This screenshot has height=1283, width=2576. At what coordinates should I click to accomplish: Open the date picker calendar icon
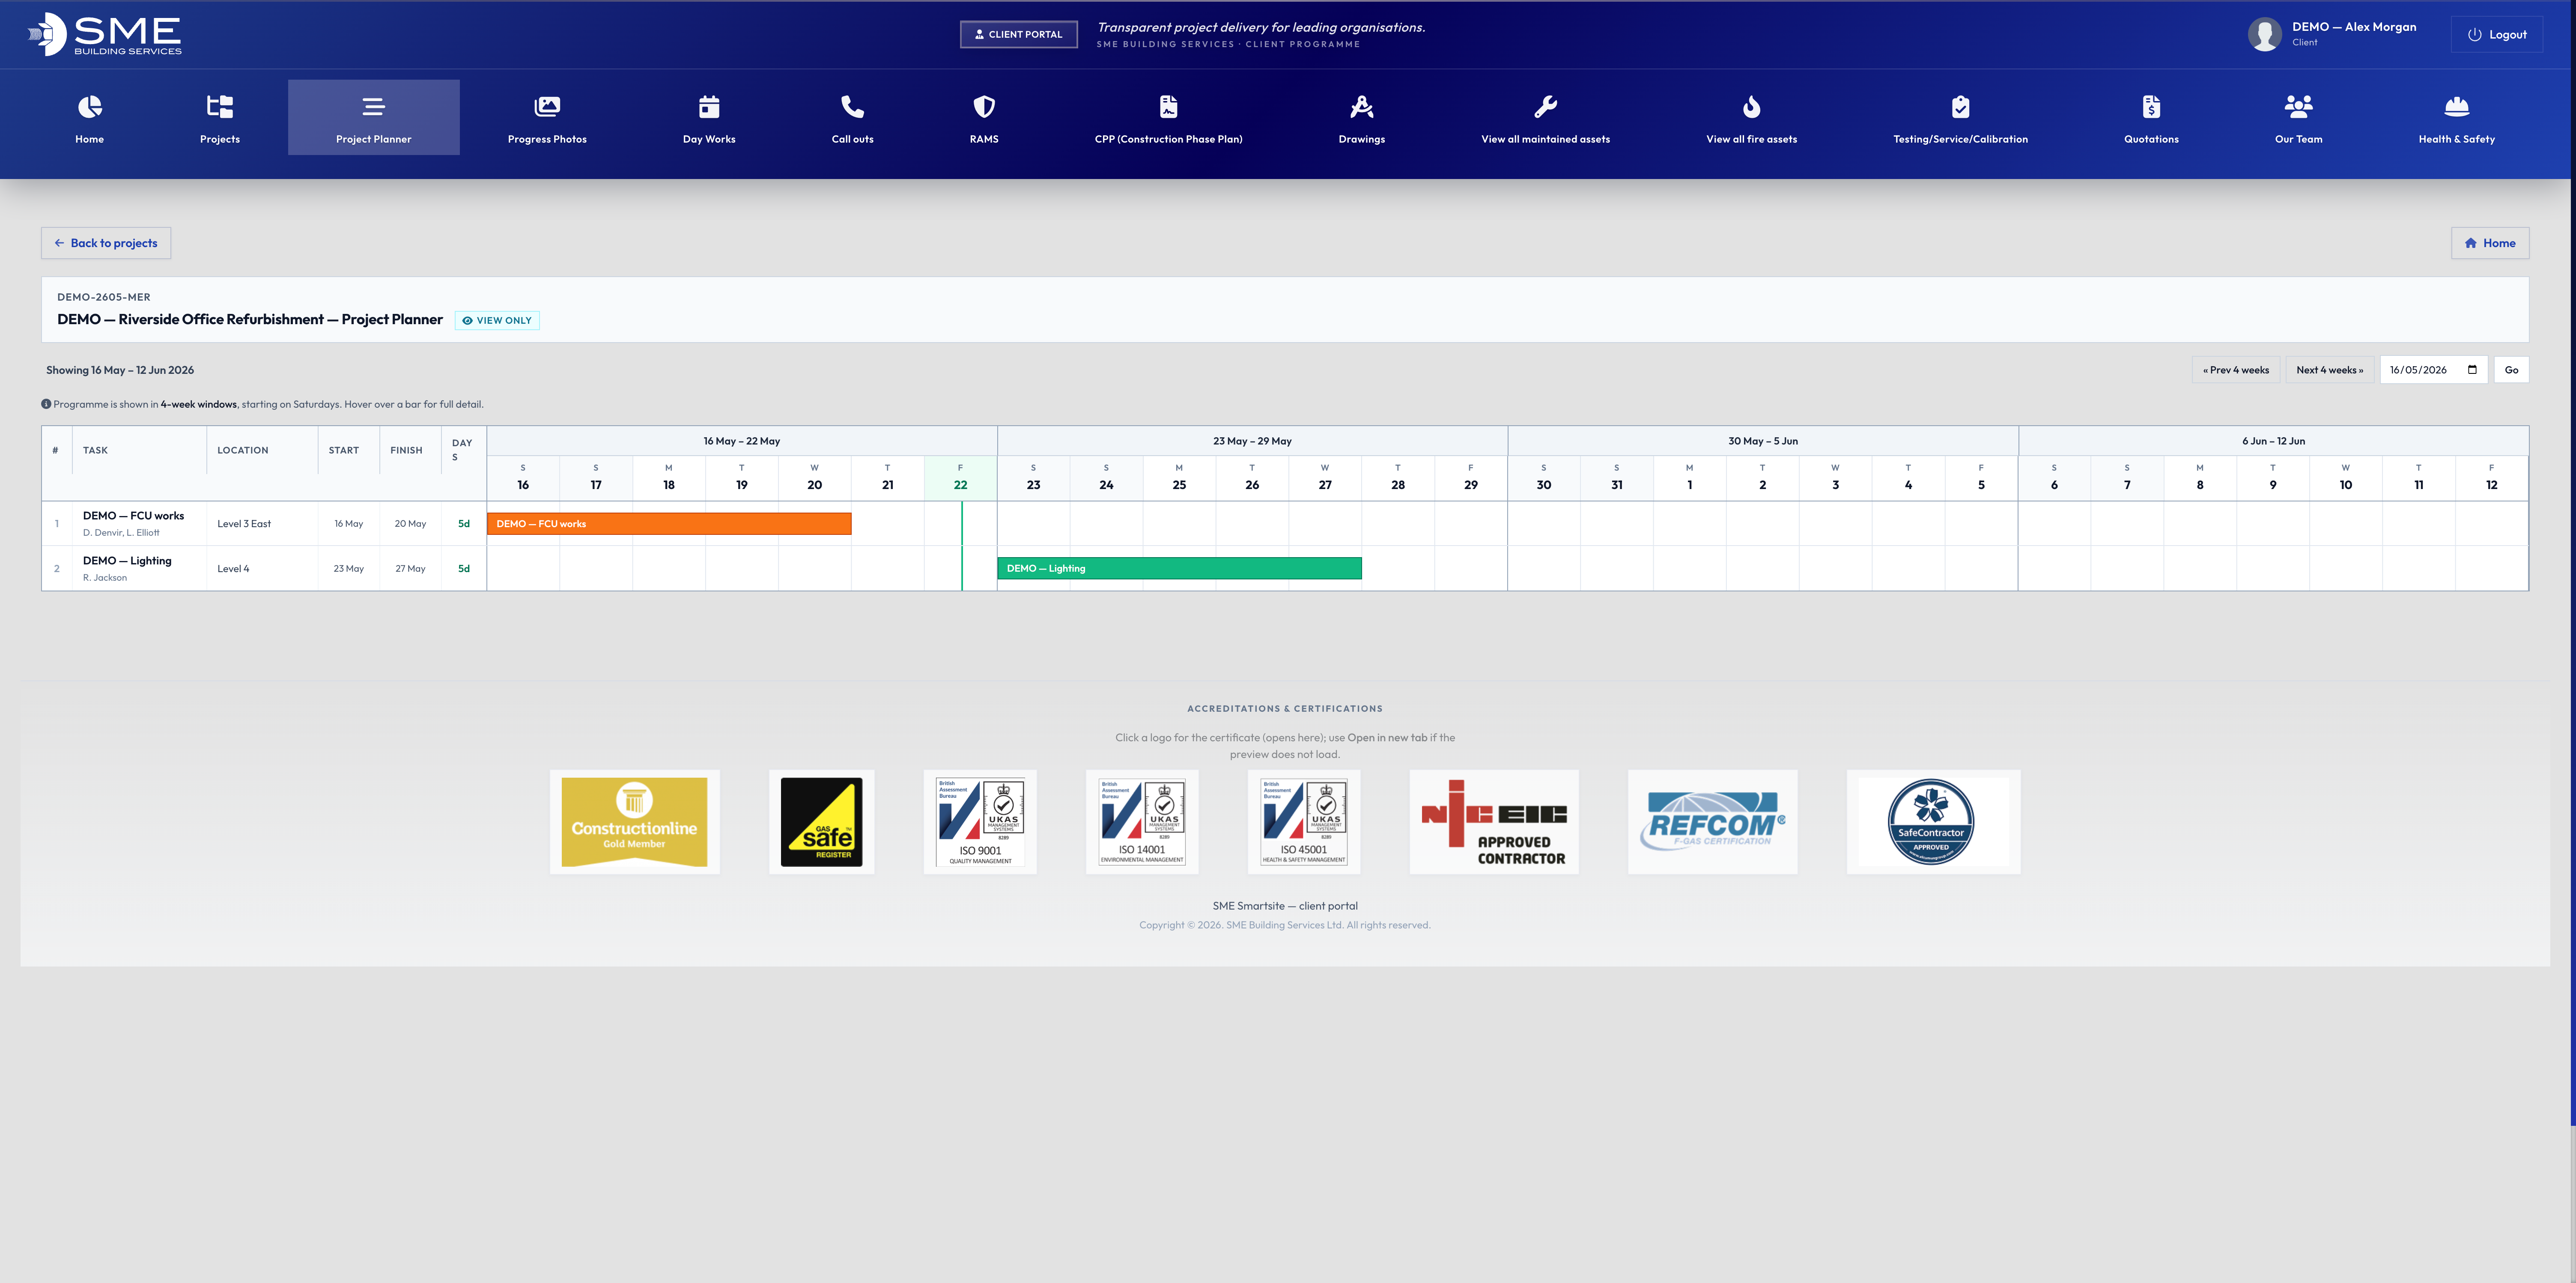tap(2472, 370)
